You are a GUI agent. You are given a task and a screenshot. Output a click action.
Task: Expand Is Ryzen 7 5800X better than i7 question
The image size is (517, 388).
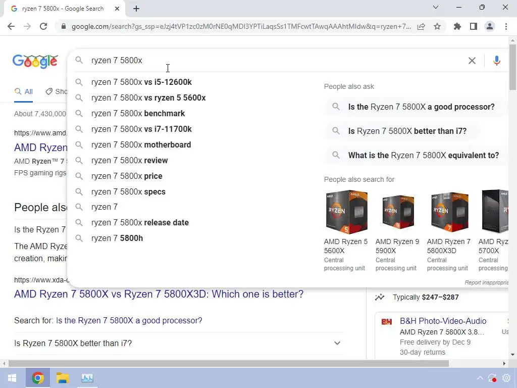coord(178,344)
